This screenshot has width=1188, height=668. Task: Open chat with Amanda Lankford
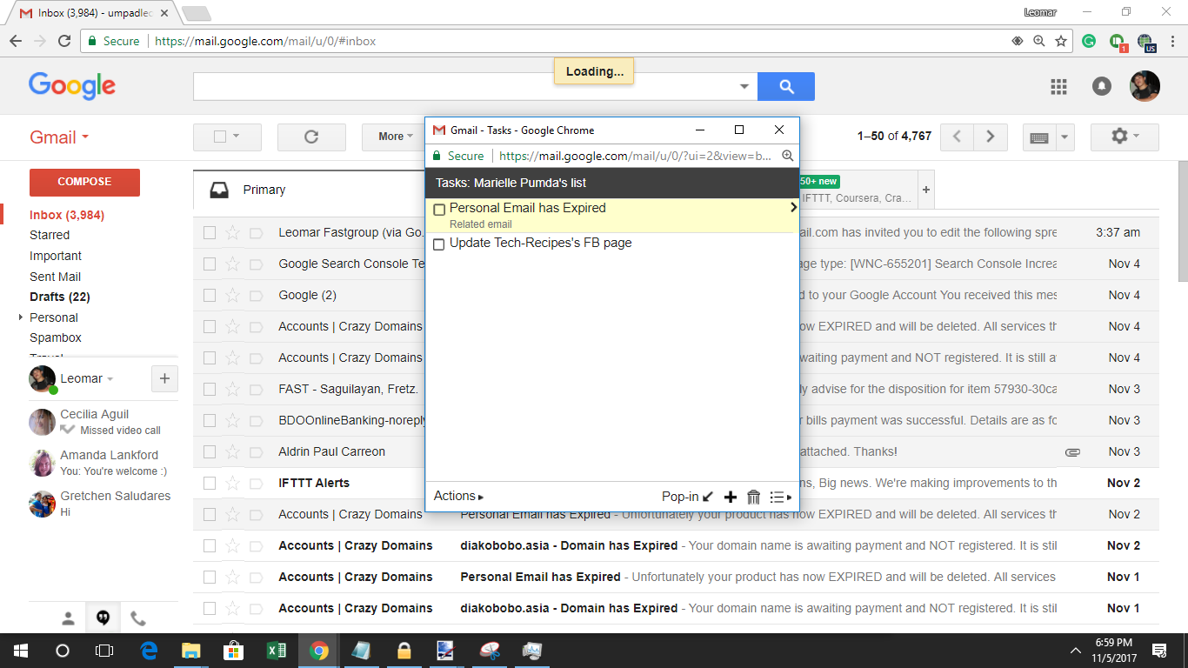tap(103, 463)
